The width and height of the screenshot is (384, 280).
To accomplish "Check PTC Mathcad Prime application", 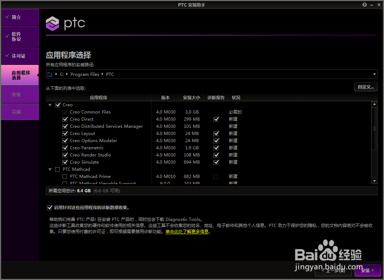I will pyautogui.click(x=64, y=177).
